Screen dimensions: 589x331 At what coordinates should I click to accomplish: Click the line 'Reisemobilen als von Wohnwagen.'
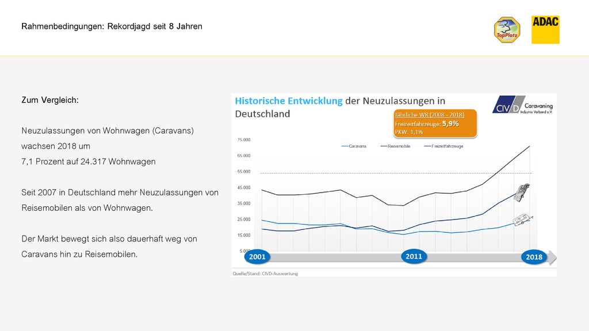click(x=87, y=208)
